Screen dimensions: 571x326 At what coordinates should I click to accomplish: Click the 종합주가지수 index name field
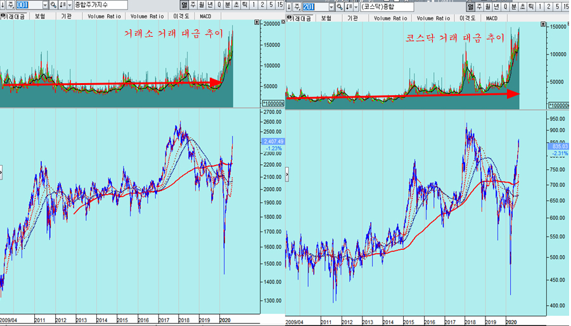tap(101, 6)
